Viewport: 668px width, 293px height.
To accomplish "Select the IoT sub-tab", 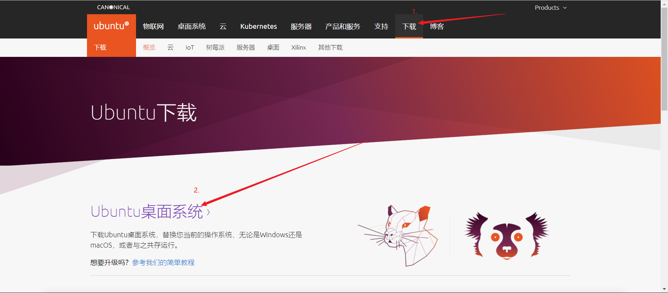I will (190, 48).
